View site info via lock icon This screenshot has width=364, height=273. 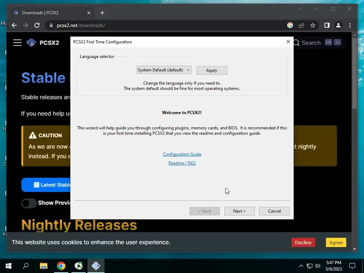[x=51, y=25]
